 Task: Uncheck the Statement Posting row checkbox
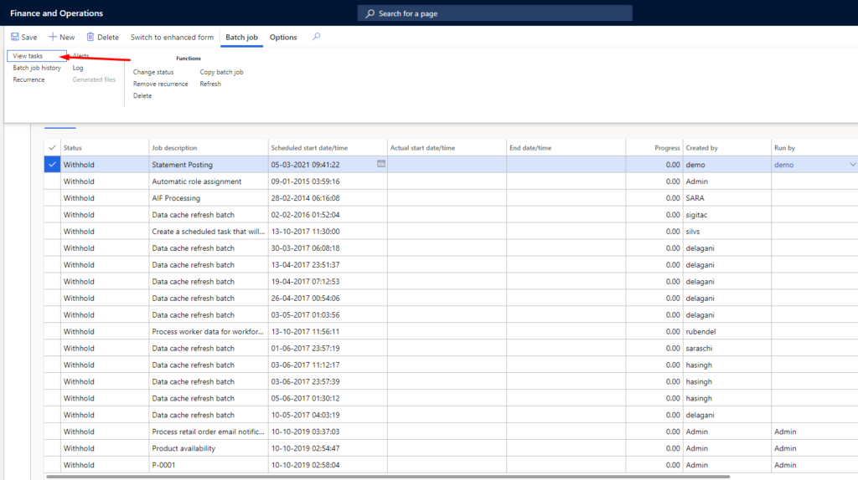pos(52,165)
